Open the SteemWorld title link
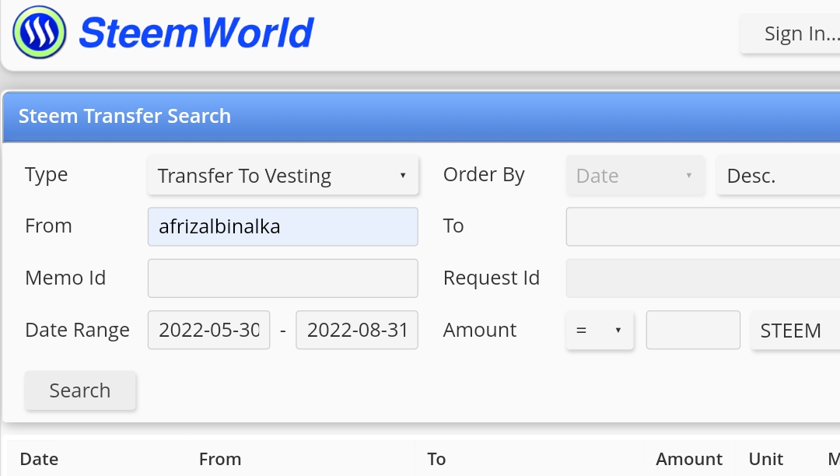The height and width of the screenshot is (476, 840). coord(197,33)
